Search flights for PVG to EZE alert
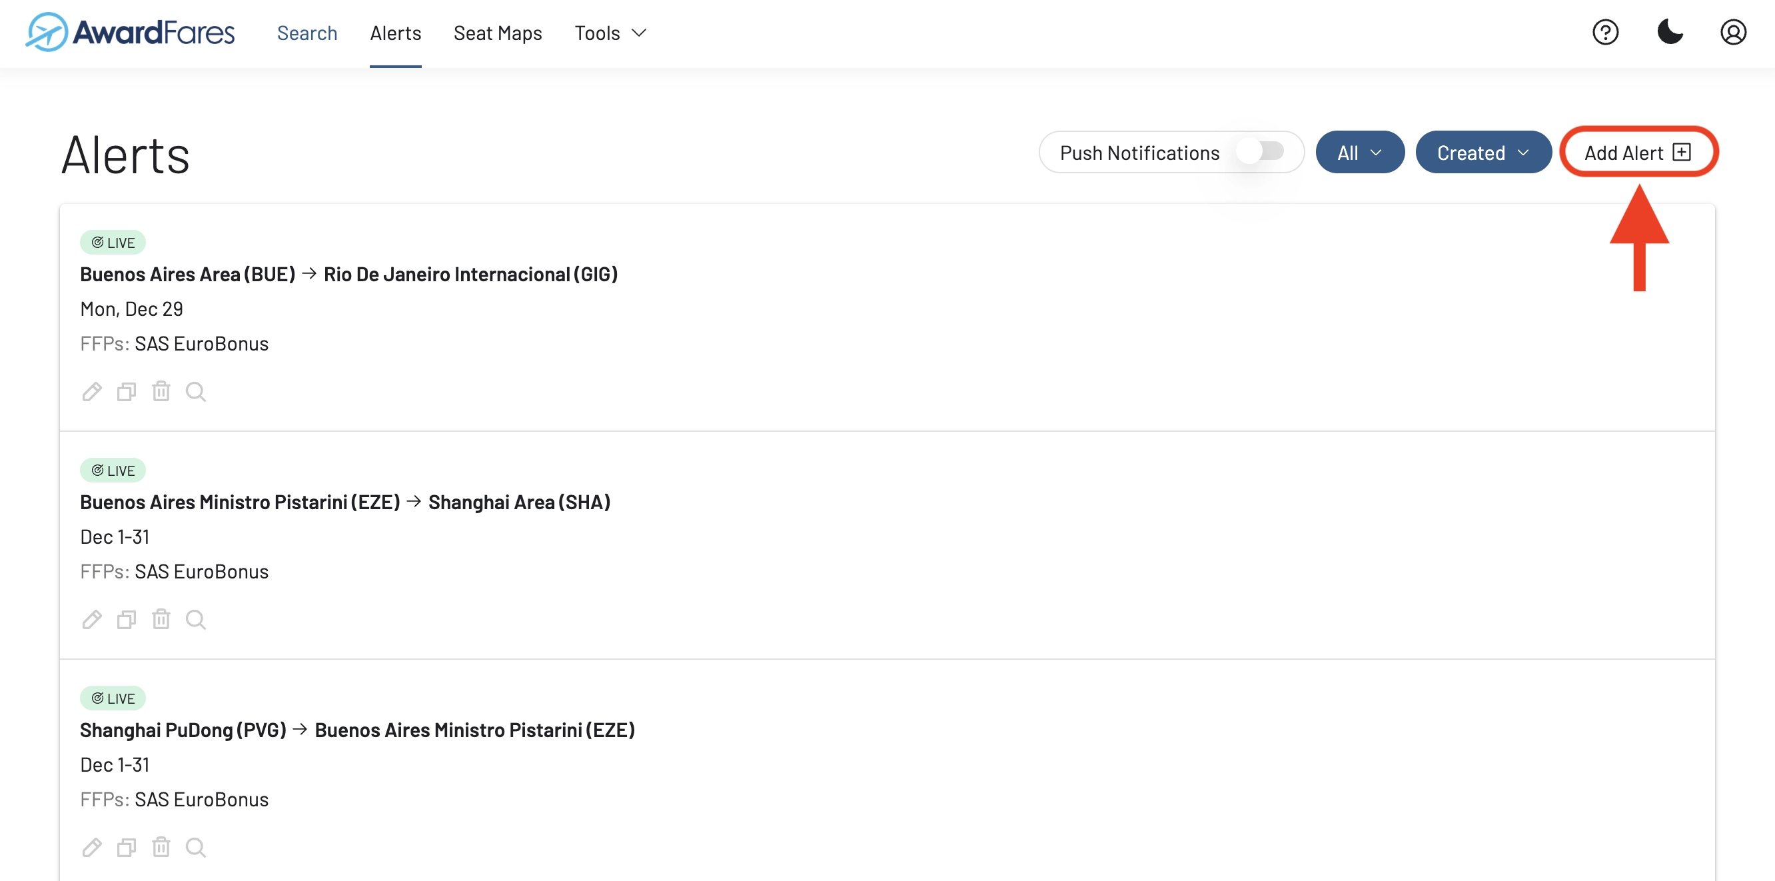 click(x=196, y=847)
